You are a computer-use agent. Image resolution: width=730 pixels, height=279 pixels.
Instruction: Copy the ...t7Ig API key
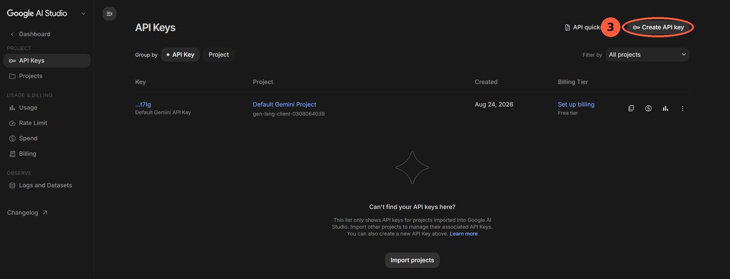[x=631, y=108]
